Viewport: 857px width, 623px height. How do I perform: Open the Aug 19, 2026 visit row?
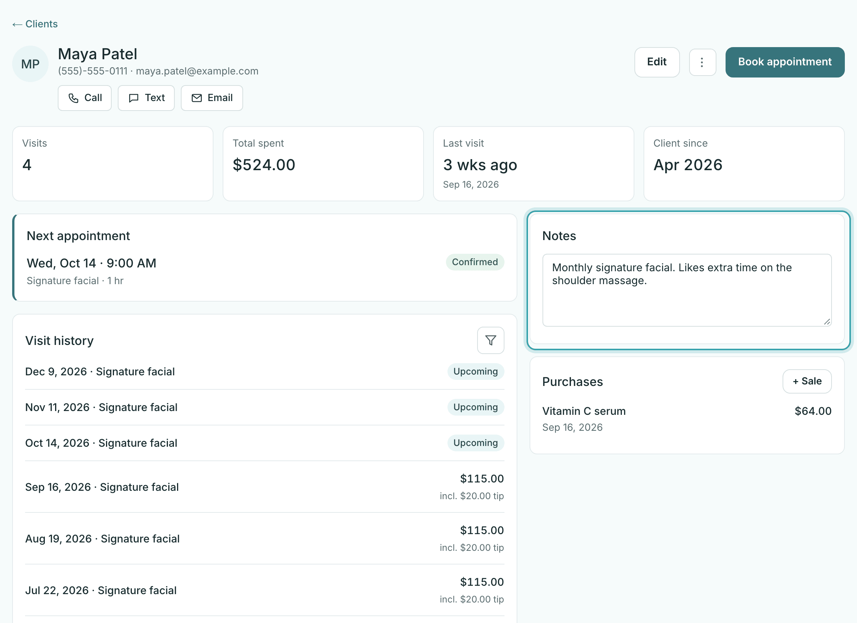pos(264,539)
